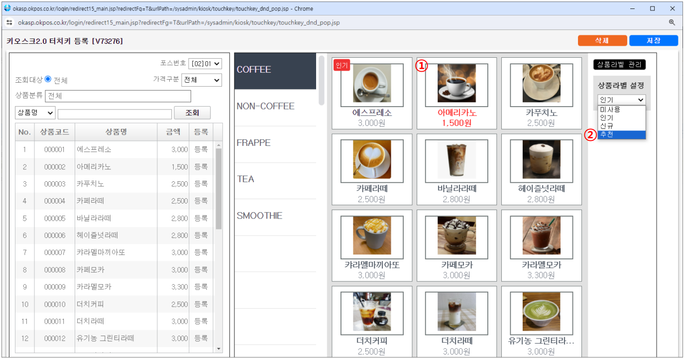Click the 상품분류 input field

pos(118,96)
